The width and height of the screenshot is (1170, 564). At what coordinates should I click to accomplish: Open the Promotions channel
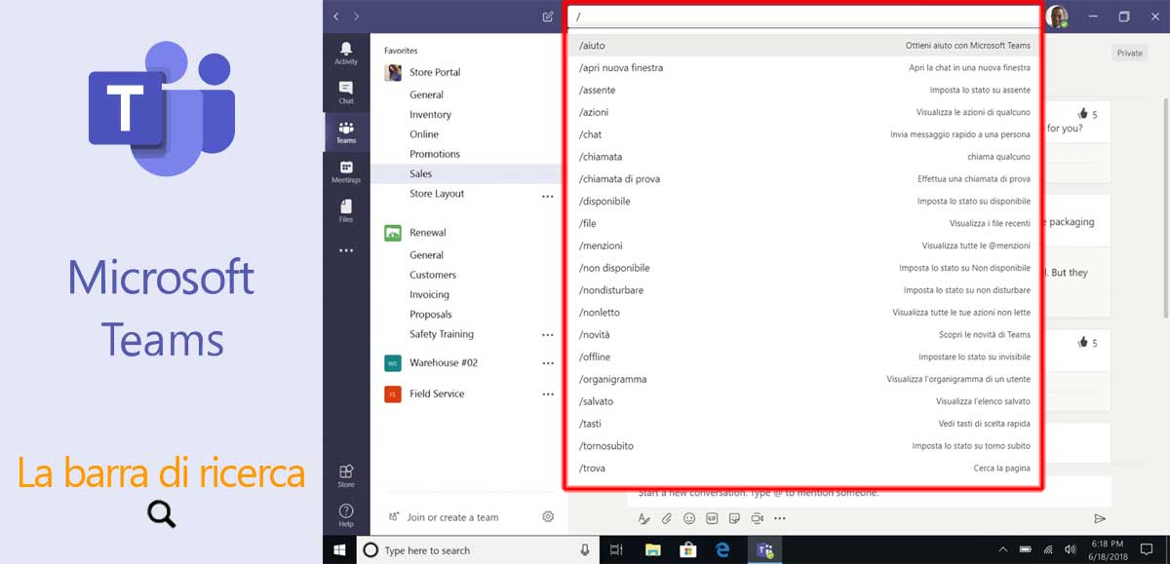435,154
